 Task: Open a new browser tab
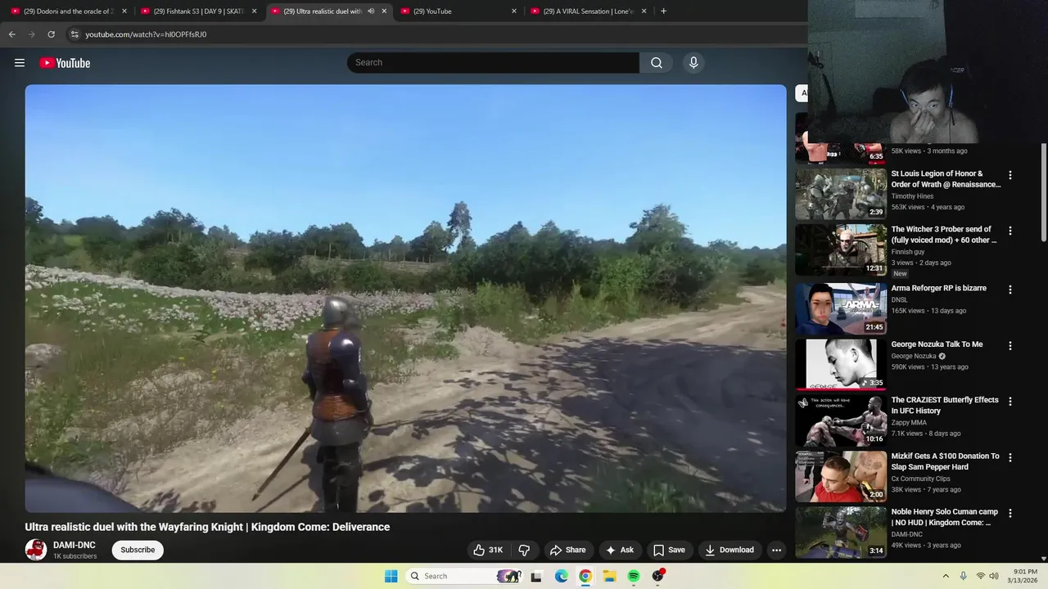coord(663,11)
